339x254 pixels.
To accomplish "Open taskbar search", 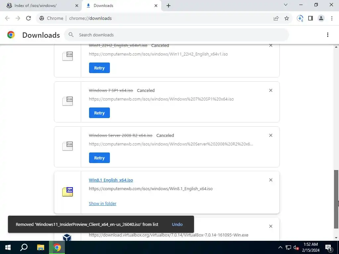I will click(x=24, y=247).
